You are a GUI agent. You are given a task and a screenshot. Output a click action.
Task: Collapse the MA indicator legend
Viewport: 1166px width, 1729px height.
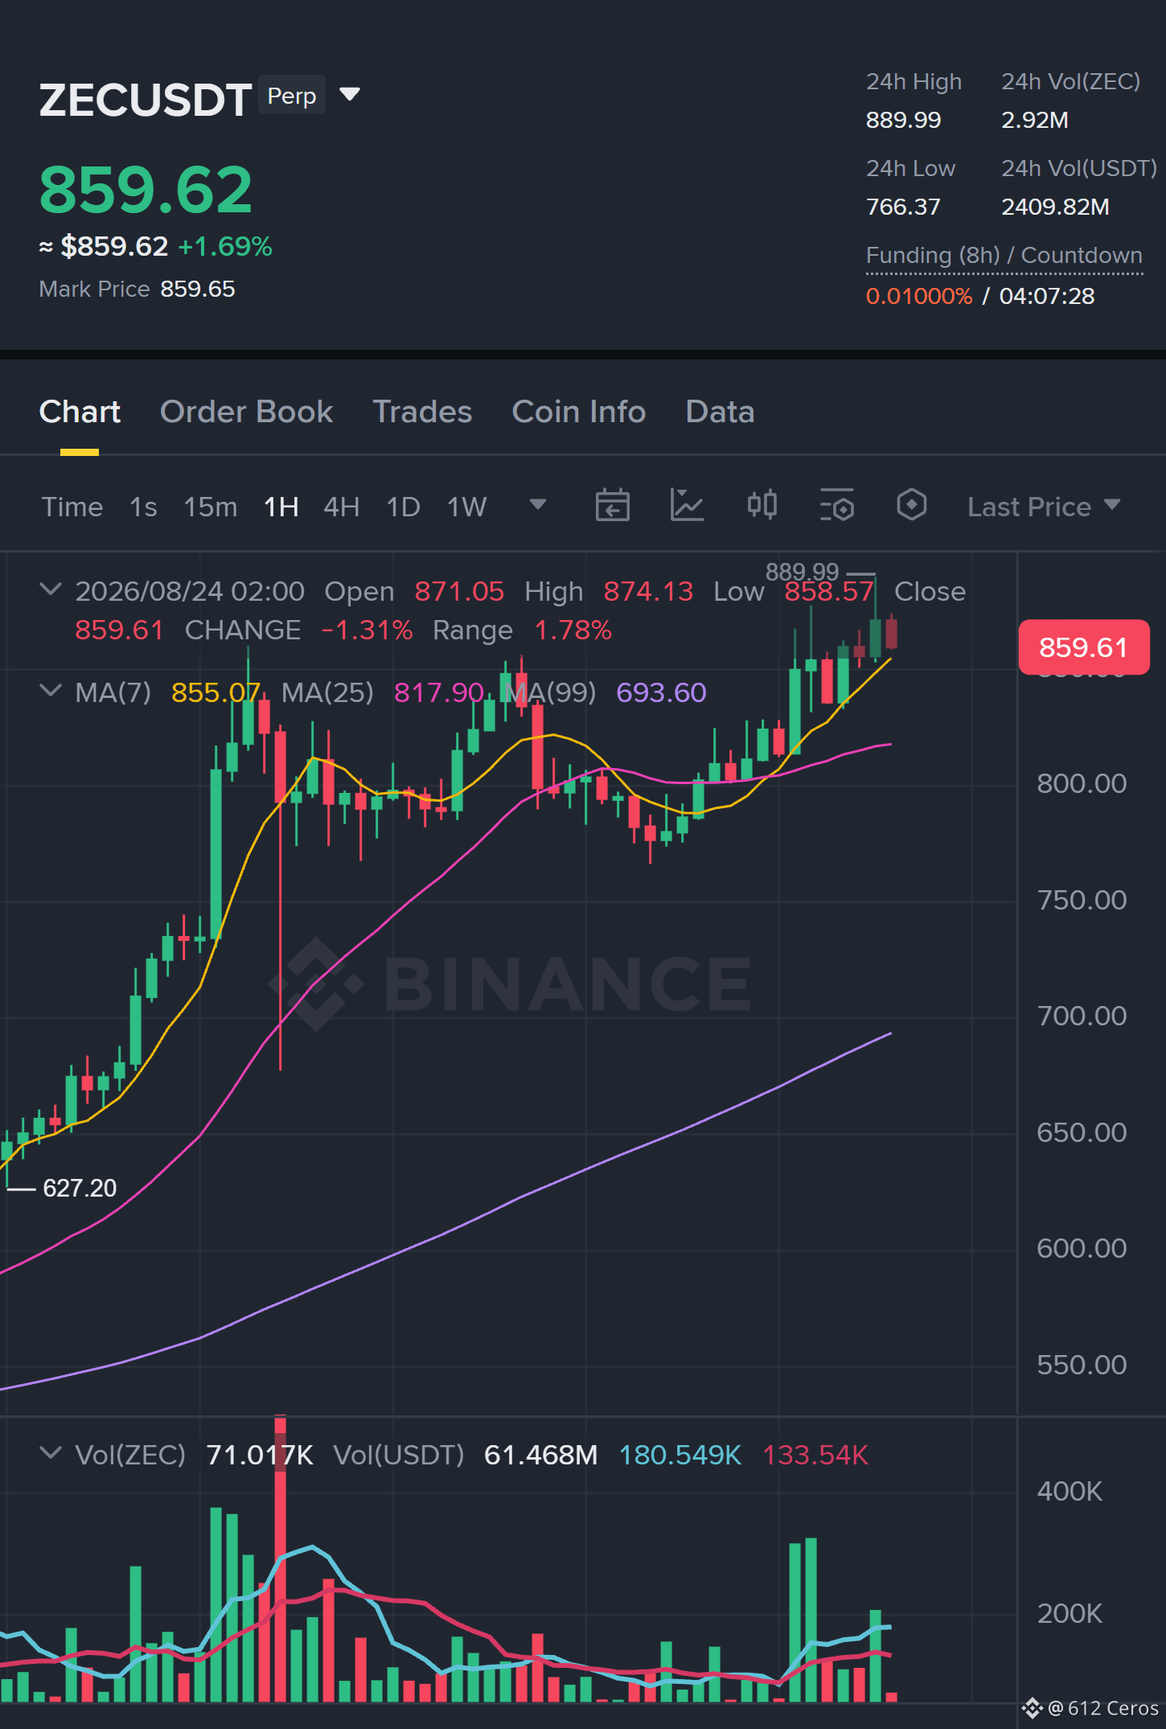50,691
